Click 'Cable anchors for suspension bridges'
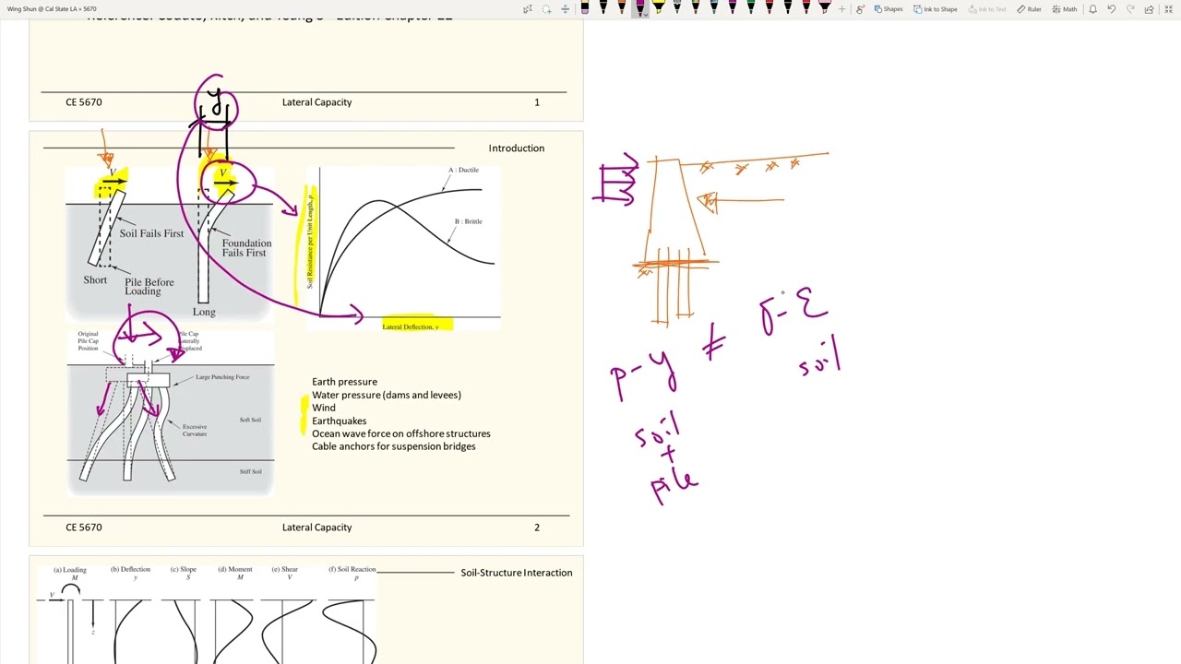 394,446
